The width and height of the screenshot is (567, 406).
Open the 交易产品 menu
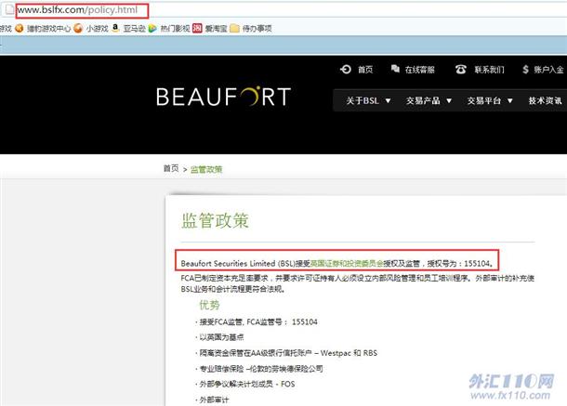pos(423,100)
